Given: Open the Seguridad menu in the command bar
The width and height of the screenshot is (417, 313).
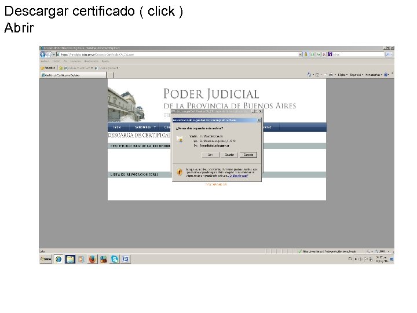Looking at the screenshot, I should (x=356, y=75).
